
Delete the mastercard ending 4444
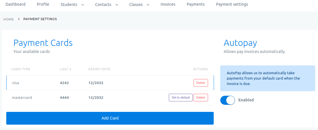[201, 98]
